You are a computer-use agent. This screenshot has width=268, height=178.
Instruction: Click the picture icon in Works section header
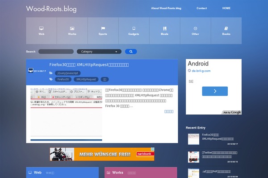(x=109, y=173)
